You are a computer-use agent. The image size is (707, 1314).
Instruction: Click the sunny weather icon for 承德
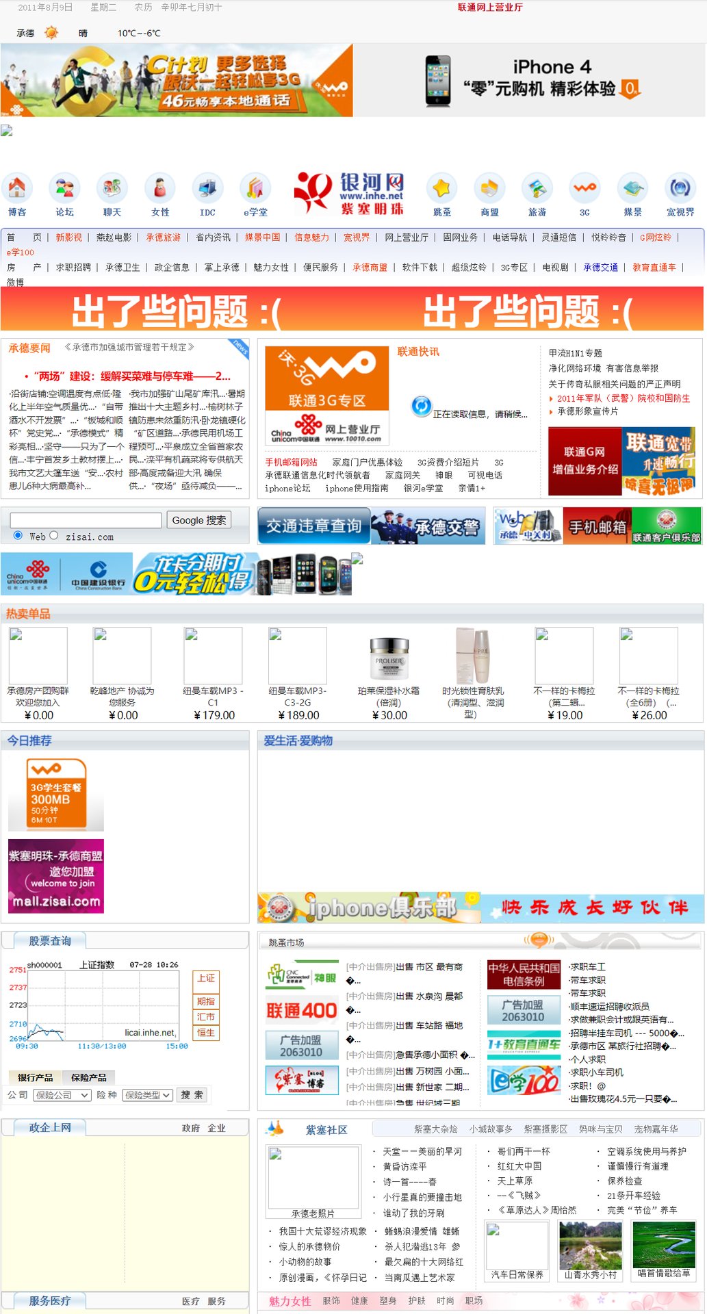pos(51,33)
